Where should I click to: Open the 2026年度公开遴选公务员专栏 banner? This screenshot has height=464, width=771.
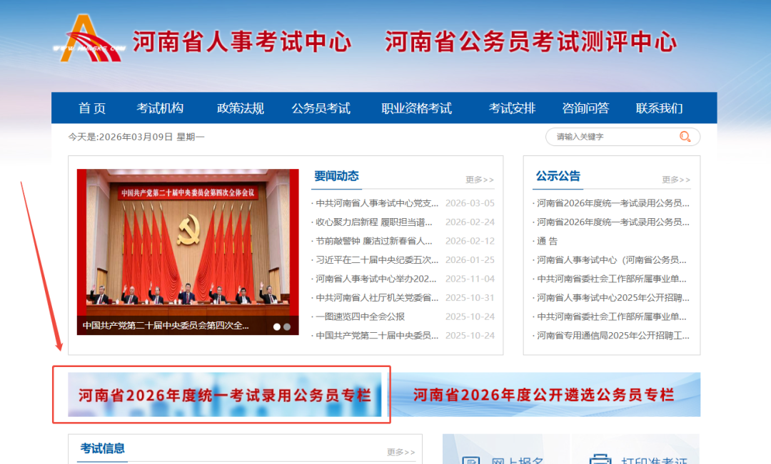pos(544,395)
